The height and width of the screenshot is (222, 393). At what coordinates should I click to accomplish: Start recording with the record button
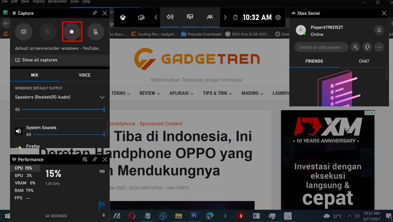[72, 32]
